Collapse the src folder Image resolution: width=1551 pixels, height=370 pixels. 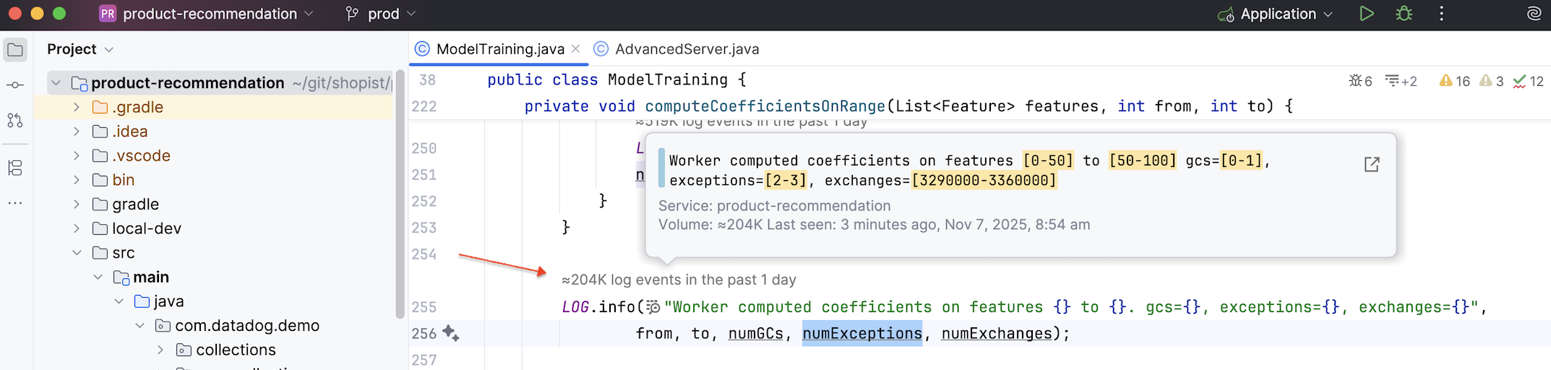(x=77, y=253)
